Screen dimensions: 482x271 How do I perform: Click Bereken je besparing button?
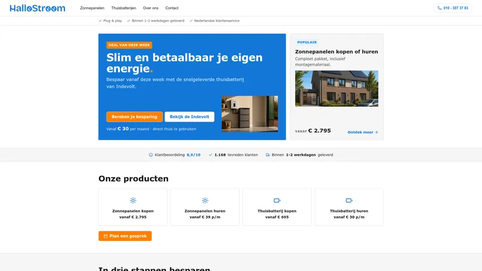click(134, 117)
